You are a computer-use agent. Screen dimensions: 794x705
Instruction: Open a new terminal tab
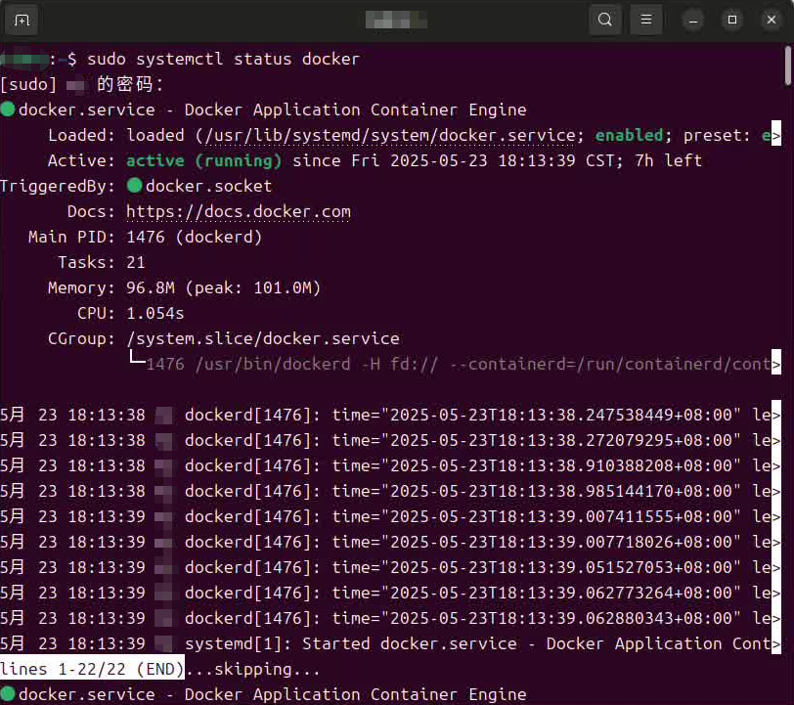click(22, 21)
